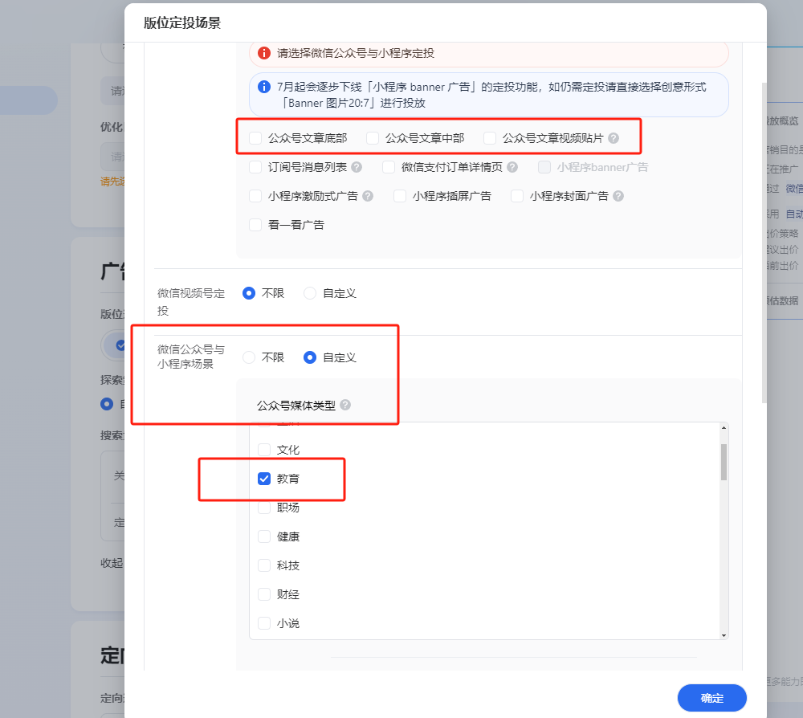Check the 科技 media type
This screenshot has width=803, height=718.
[x=264, y=565]
